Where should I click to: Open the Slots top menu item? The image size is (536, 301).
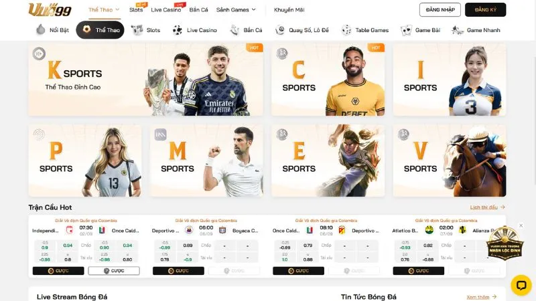coord(136,9)
